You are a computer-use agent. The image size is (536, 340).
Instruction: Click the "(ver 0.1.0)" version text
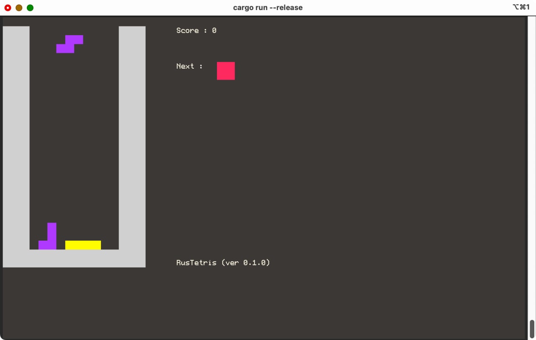[246, 263]
